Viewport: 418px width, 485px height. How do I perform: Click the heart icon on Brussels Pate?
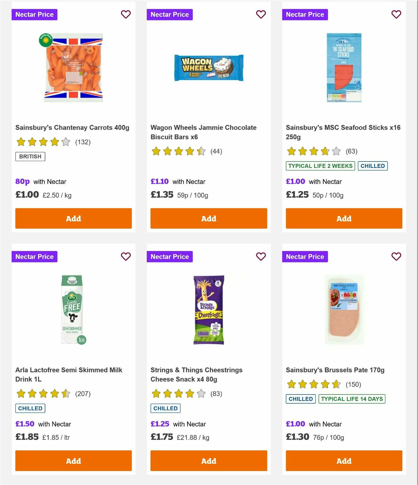[396, 256]
